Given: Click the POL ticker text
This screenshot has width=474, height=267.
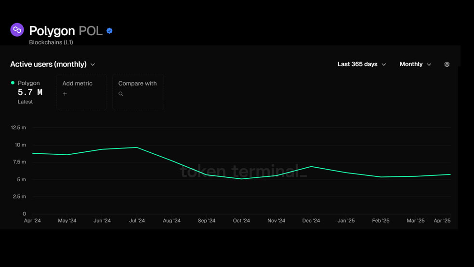Looking at the screenshot, I should tap(91, 31).
